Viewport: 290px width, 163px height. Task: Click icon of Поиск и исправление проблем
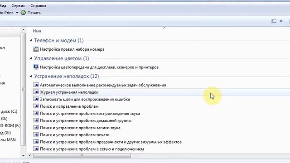pos(36,106)
